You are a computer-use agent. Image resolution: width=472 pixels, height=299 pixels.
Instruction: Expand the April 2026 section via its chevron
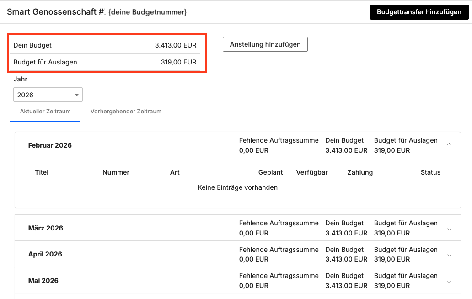(x=449, y=254)
